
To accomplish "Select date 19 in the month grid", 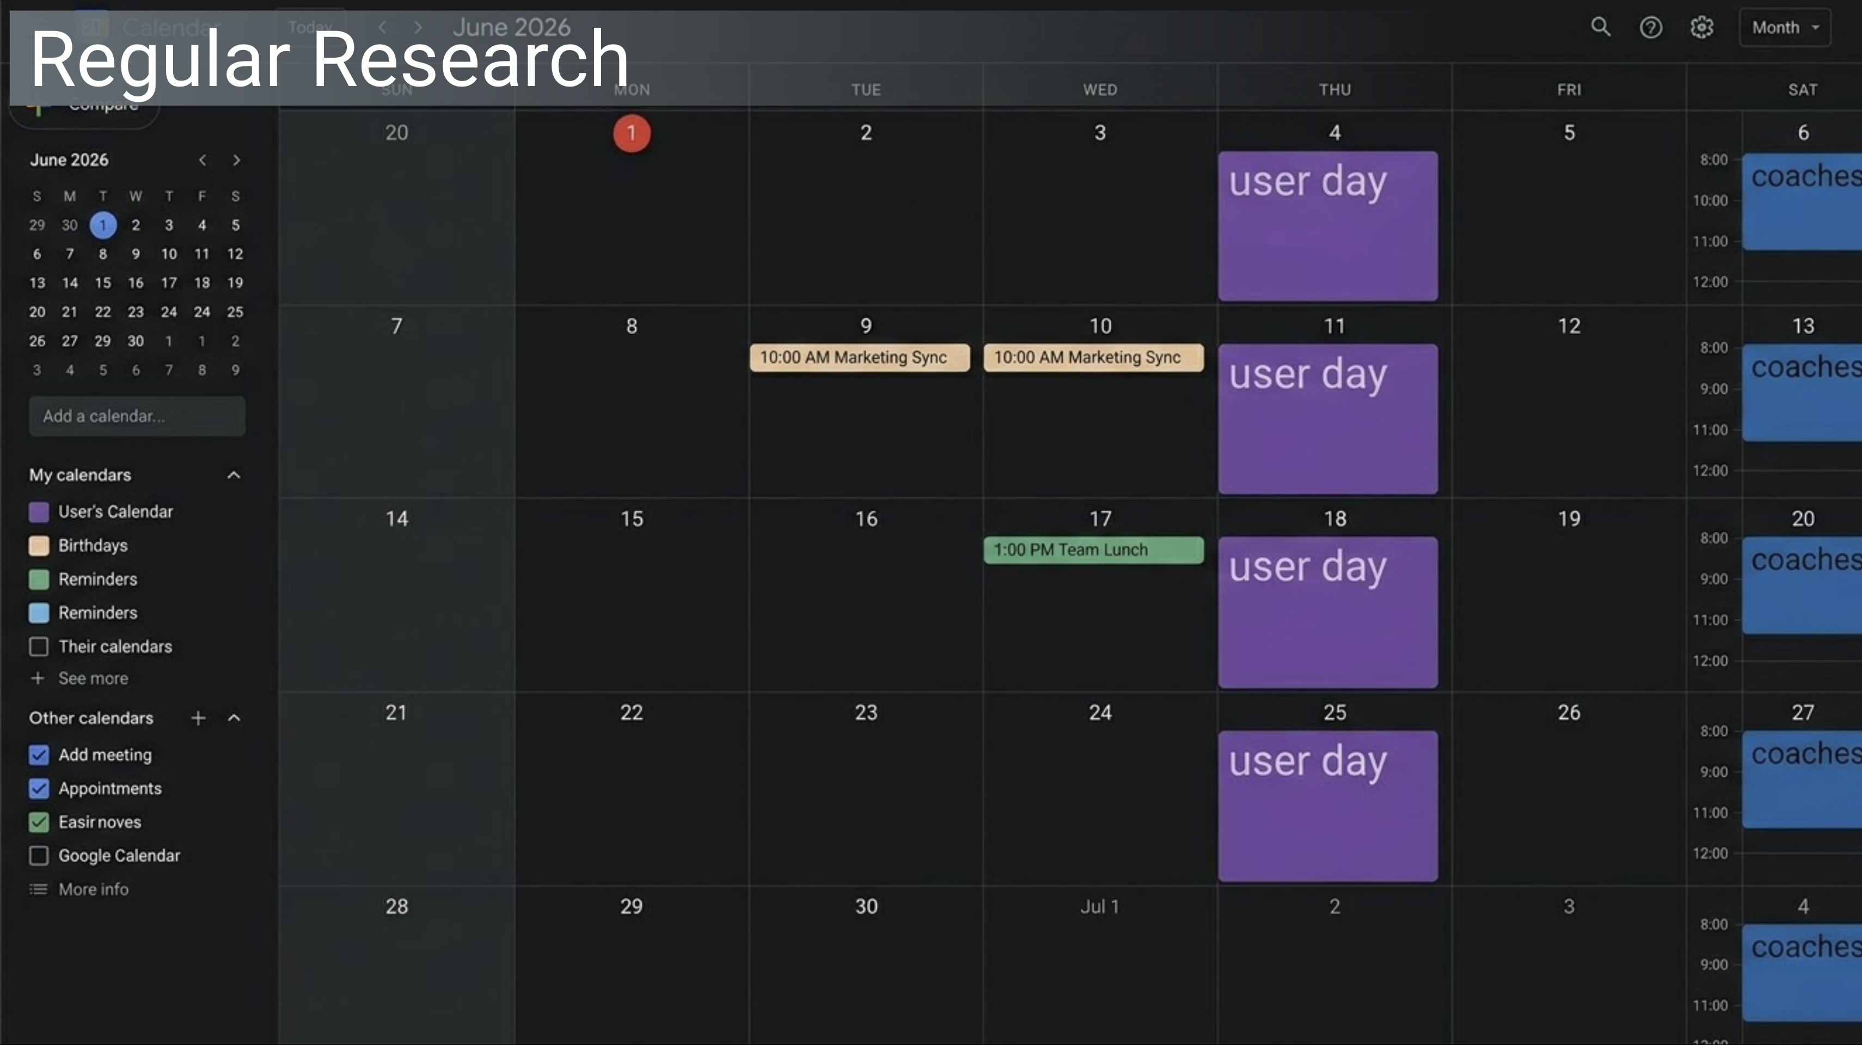I will tap(1569, 519).
